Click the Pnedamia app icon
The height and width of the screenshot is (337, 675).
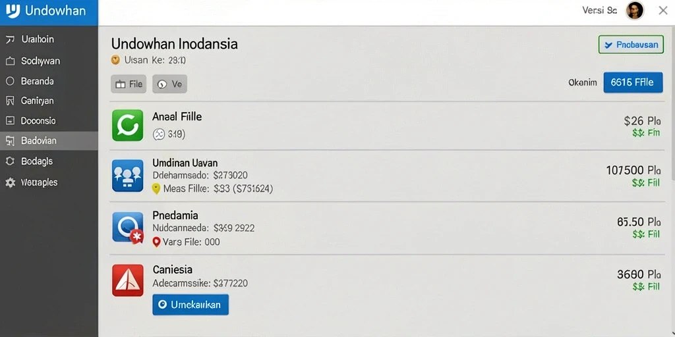tap(128, 228)
